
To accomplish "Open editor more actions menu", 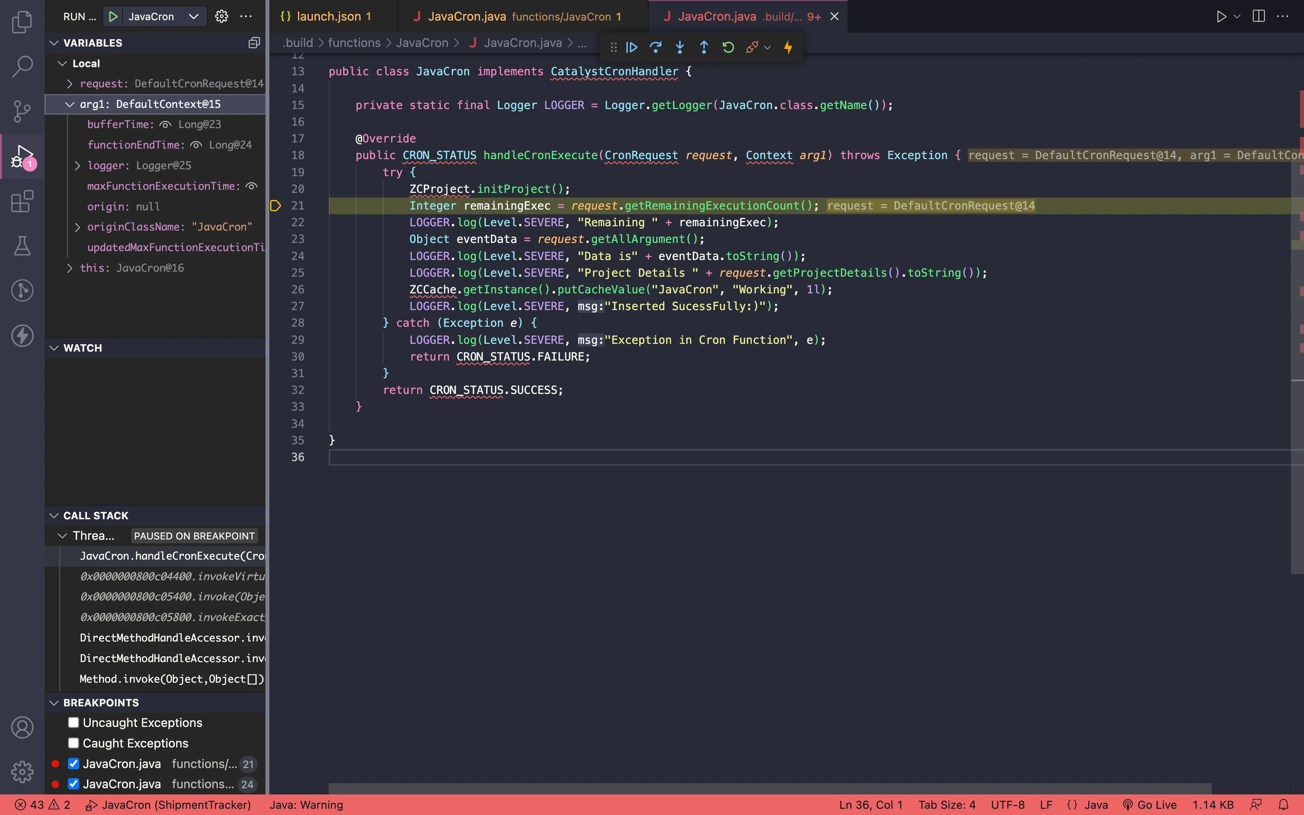I will pos(1283,16).
